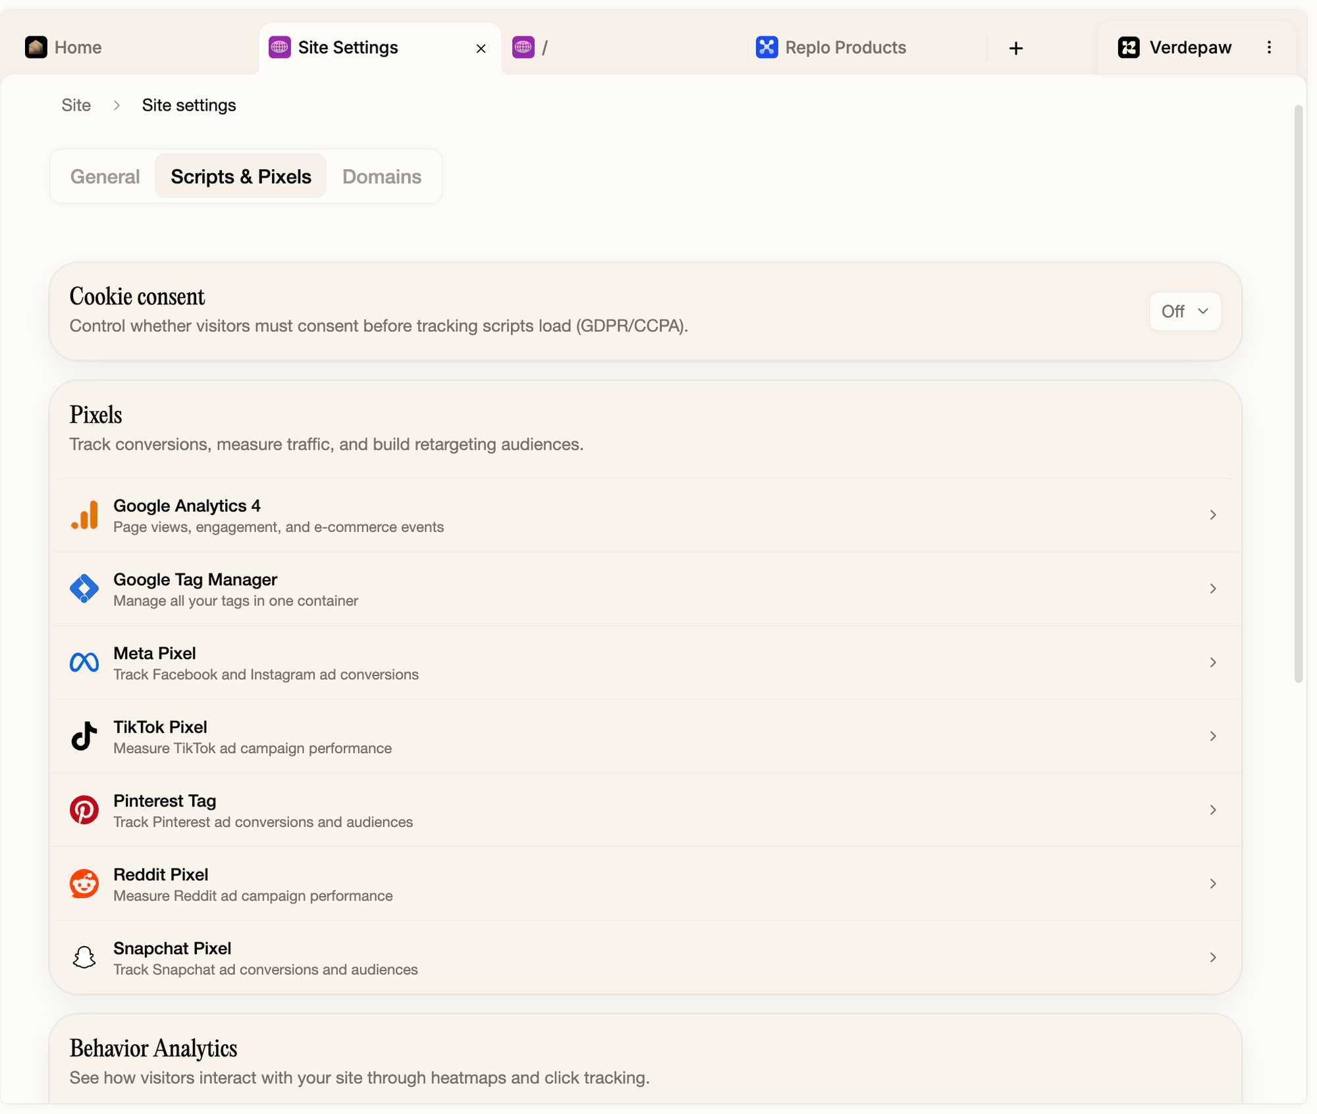1317x1114 pixels.
Task: Click the Google Analytics 4 bar chart icon
Action: pyautogui.click(x=84, y=515)
